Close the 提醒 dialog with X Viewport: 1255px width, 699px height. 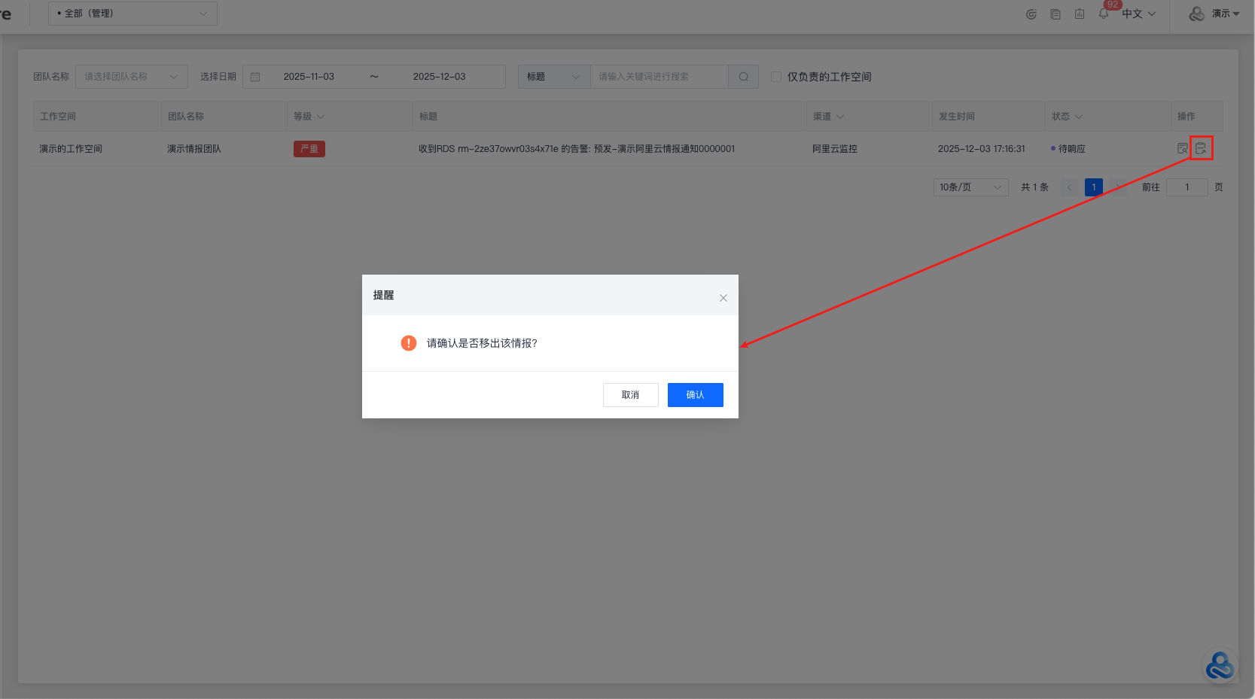click(x=723, y=298)
